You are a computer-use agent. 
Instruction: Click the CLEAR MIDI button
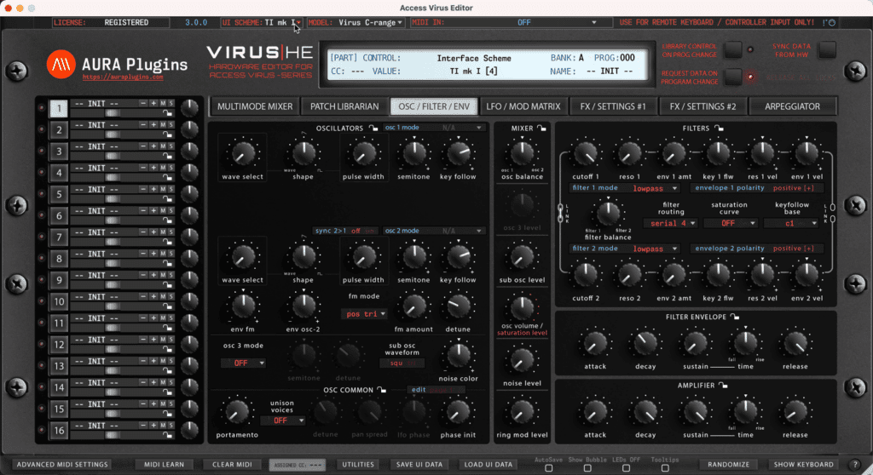(x=232, y=465)
